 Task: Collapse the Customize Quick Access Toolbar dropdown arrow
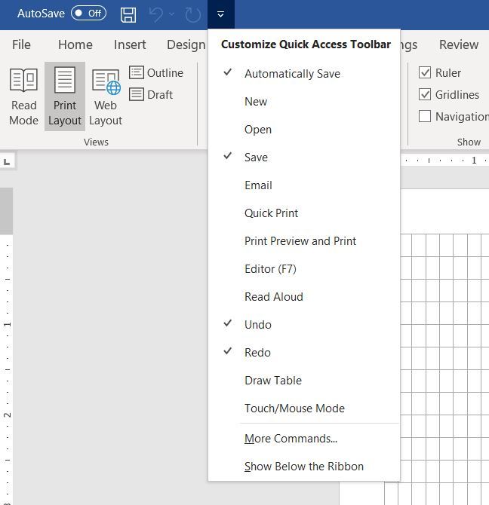pos(221,14)
